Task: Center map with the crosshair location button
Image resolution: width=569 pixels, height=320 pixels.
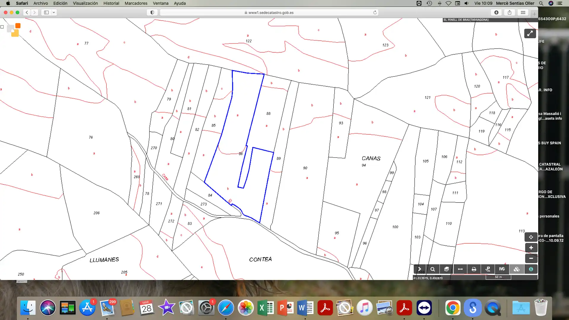Action: tap(531, 237)
